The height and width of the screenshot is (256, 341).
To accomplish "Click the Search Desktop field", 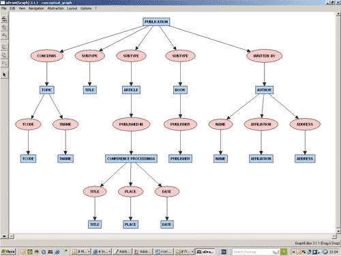I will coord(252,252).
